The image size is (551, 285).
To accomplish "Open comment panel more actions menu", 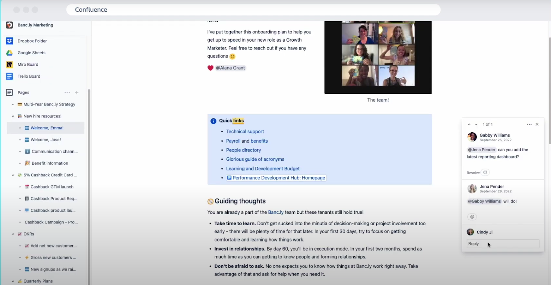I will click(529, 124).
